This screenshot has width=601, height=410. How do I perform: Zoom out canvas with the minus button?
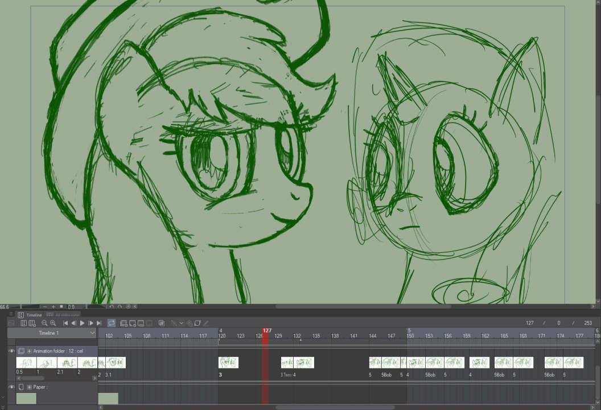(45, 307)
